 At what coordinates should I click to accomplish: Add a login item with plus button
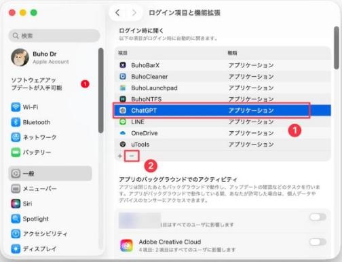click(x=120, y=156)
